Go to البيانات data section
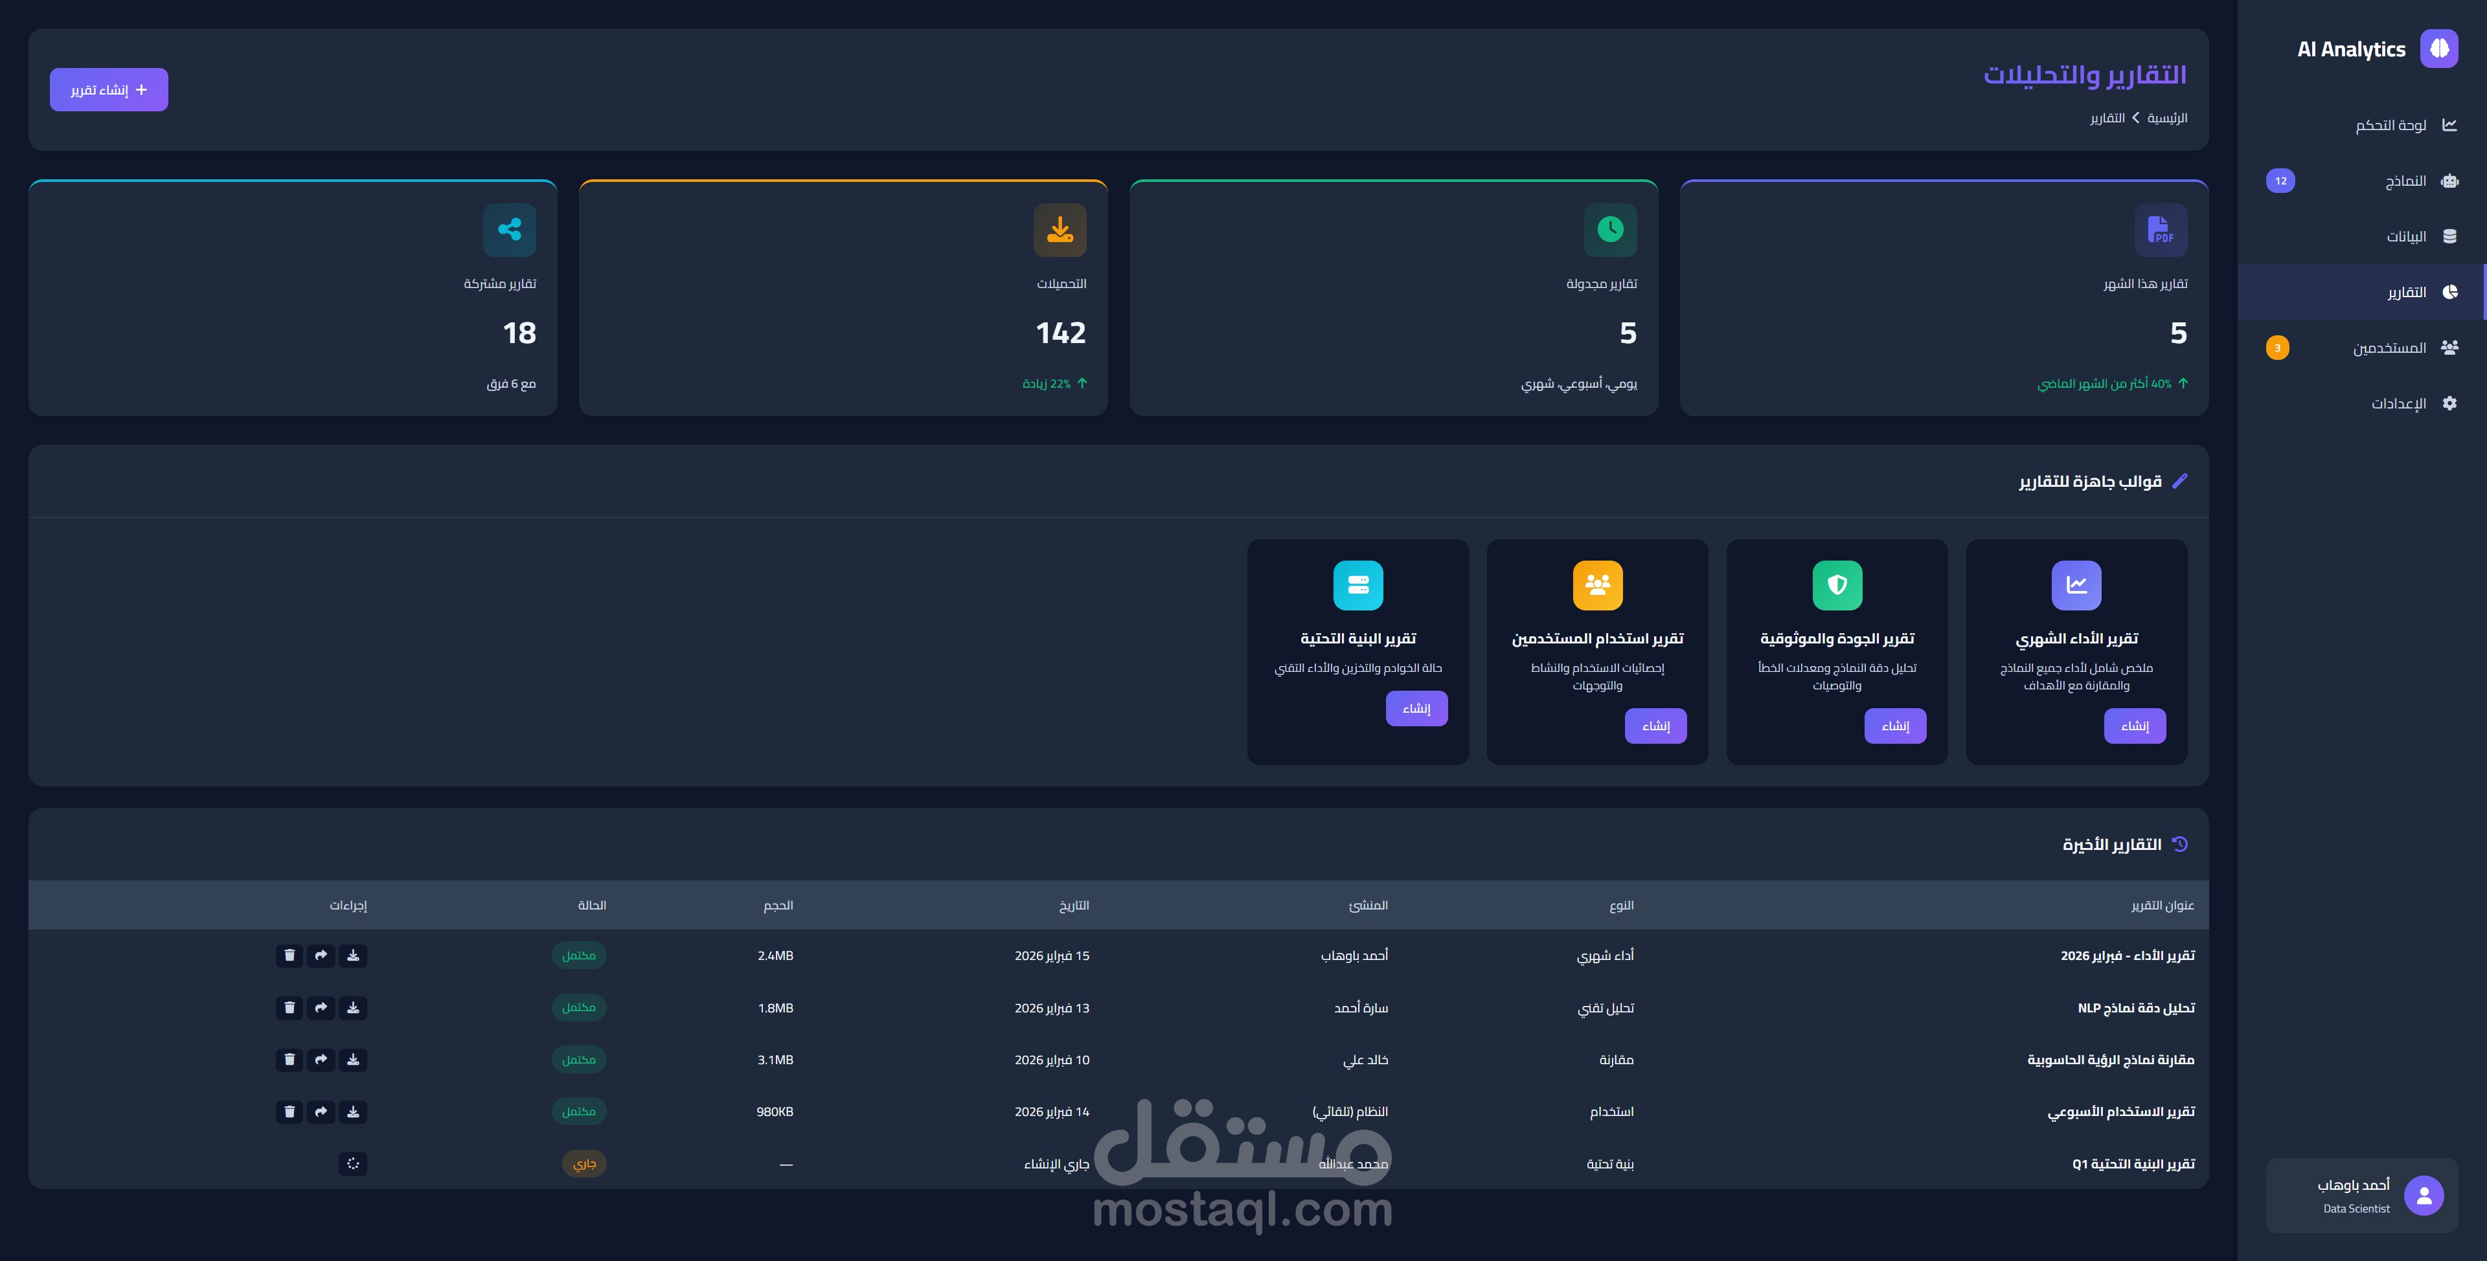The height and width of the screenshot is (1261, 2487). 2406,236
